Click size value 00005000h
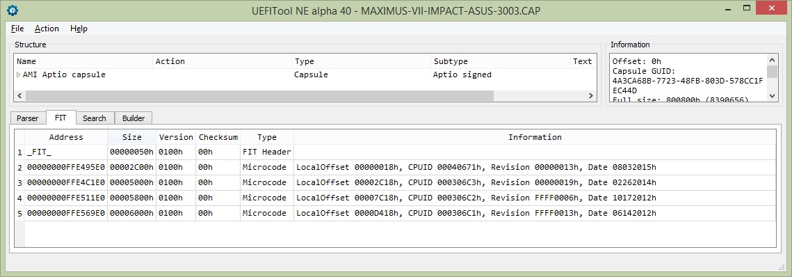Image resolution: width=792 pixels, height=277 pixels. coord(132,182)
